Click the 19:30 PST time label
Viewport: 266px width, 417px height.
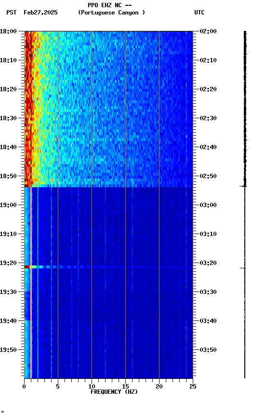click(x=8, y=292)
